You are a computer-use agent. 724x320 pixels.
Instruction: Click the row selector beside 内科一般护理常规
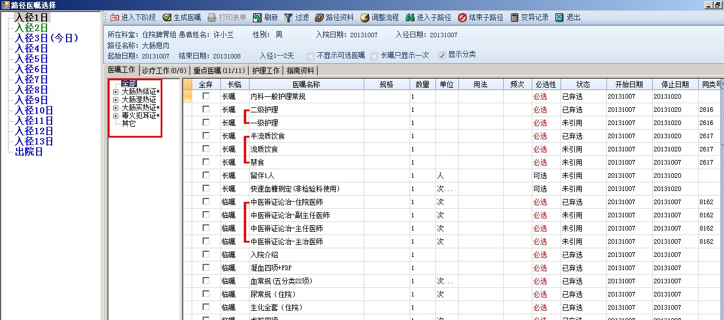188,96
